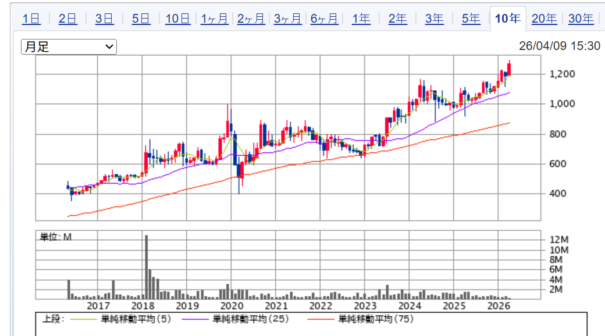Switch to the 10日 period tab

[177, 19]
